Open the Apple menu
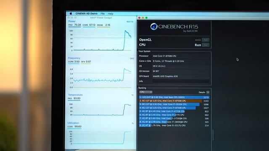Screen dimensions: 269x151 [x=71, y=13]
